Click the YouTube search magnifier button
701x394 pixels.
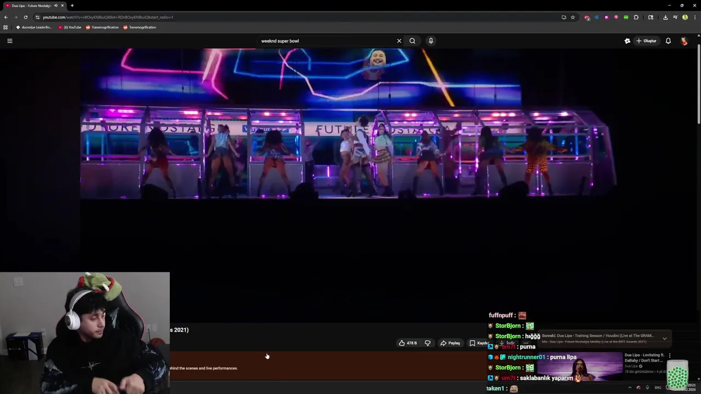(x=412, y=40)
